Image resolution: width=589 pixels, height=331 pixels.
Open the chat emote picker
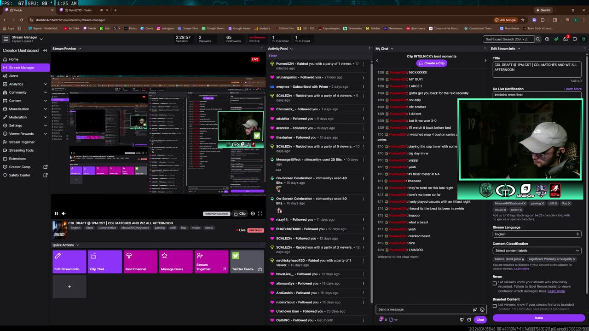(x=482, y=309)
